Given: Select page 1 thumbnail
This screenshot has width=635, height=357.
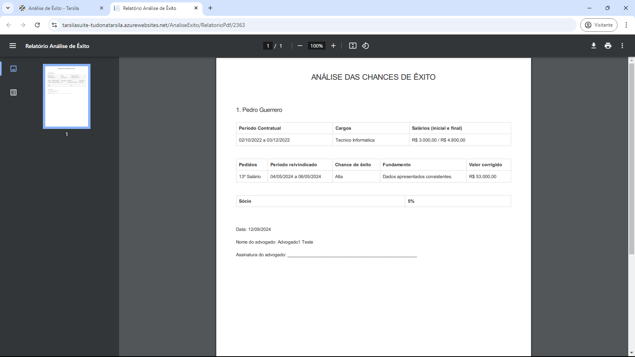Looking at the screenshot, I should coord(67,96).
